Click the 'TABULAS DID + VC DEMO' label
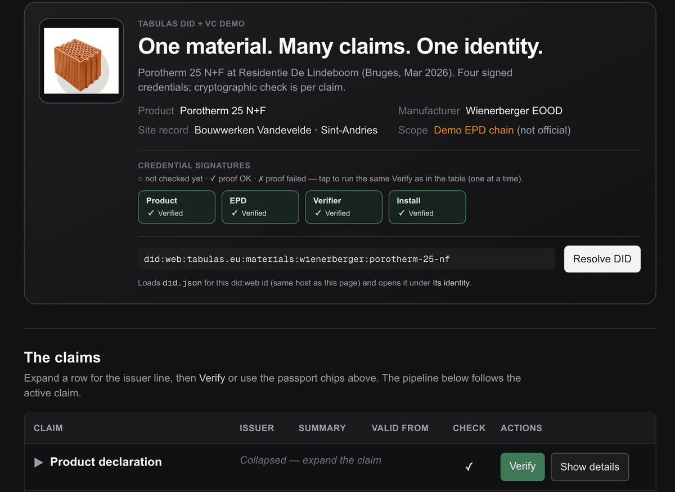675x492 pixels. click(x=191, y=24)
